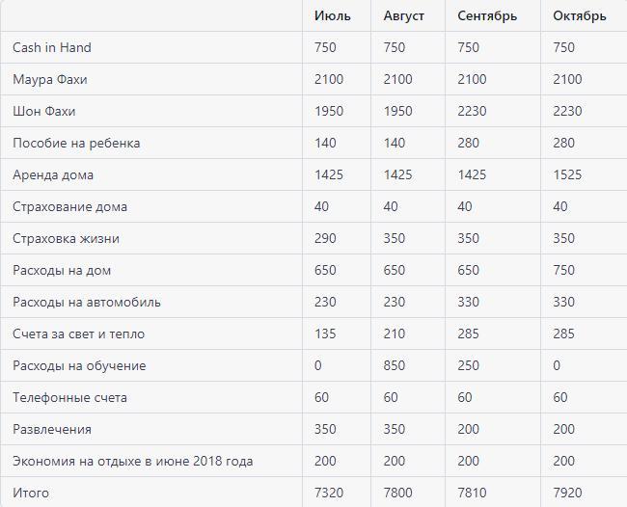
Task: Select the Сентябрь column header
Action: (x=486, y=15)
